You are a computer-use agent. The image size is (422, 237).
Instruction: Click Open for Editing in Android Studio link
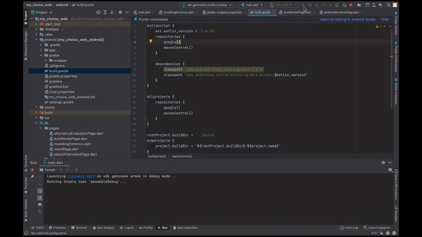(347, 19)
